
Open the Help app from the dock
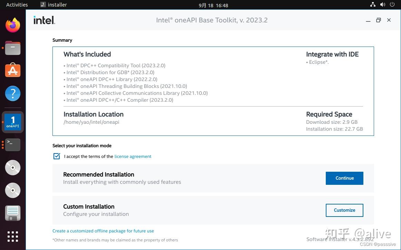pyautogui.click(x=12, y=93)
